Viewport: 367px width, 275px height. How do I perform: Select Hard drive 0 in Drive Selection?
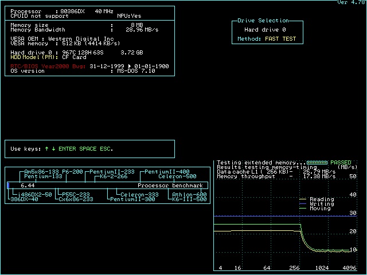point(265,30)
